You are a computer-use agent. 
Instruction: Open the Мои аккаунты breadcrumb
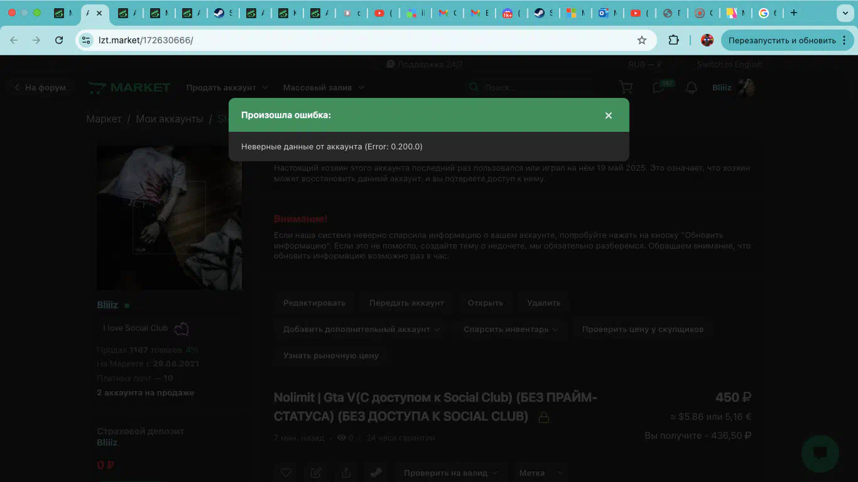tap(170, 119)
